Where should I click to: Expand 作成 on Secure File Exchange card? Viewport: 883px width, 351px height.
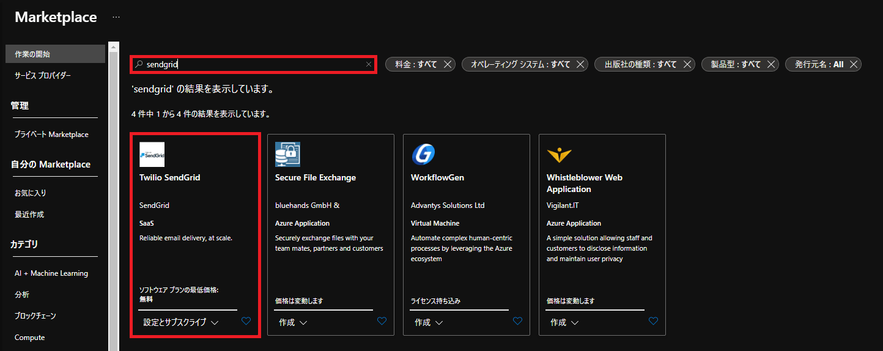point(293,322)
